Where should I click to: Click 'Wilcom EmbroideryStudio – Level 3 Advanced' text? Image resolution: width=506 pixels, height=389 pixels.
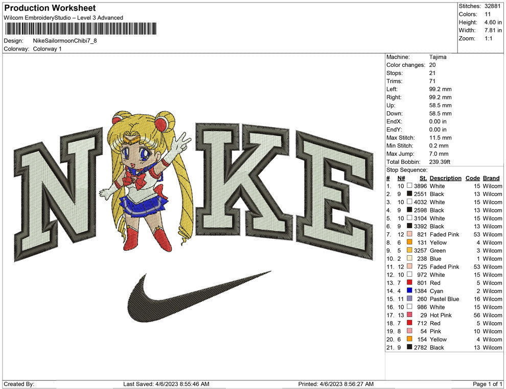pos(63,18)
